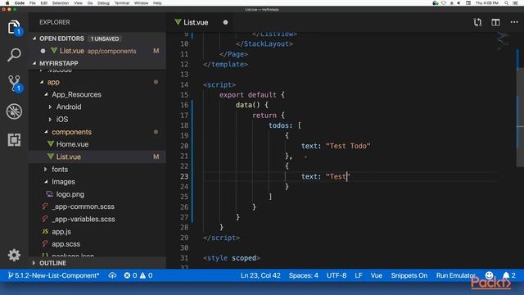Screen dimensions: 524x295
Task: Click the JS icon beside app.js
Action: click(x=45, y=231)
